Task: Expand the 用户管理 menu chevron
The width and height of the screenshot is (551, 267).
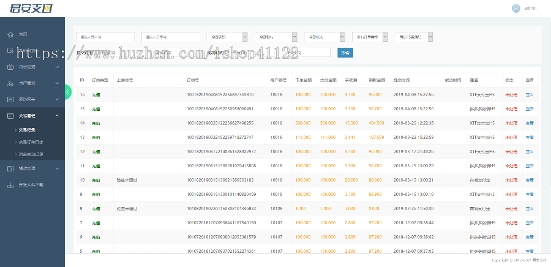Action: (x=58, y=83)
